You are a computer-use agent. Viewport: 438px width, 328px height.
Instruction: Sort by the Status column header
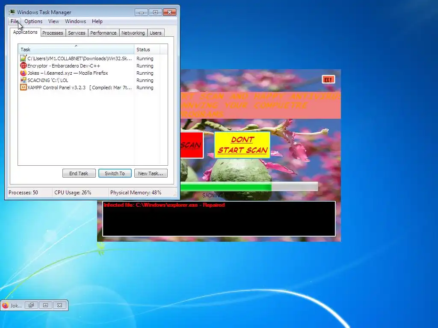147,50
